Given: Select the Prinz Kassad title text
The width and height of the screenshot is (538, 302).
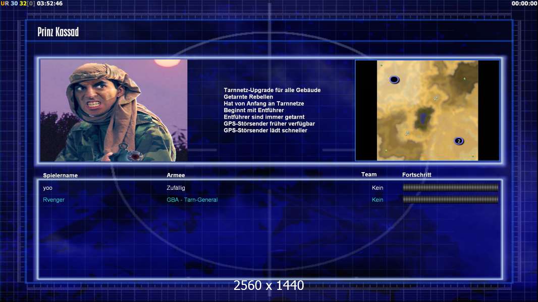Looking at the screenshot, I should 58,32.
